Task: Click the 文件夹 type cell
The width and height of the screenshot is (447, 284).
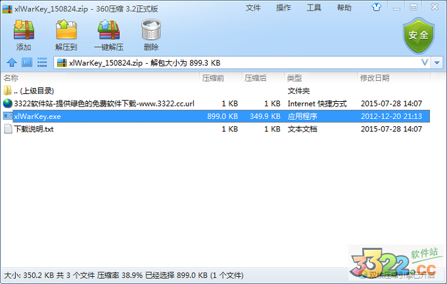Action: point(298,91)
